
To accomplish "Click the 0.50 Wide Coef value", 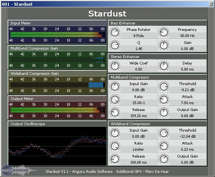I will click(x=138, y=69).
